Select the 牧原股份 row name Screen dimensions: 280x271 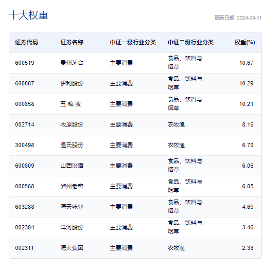[x=72, y=124]
